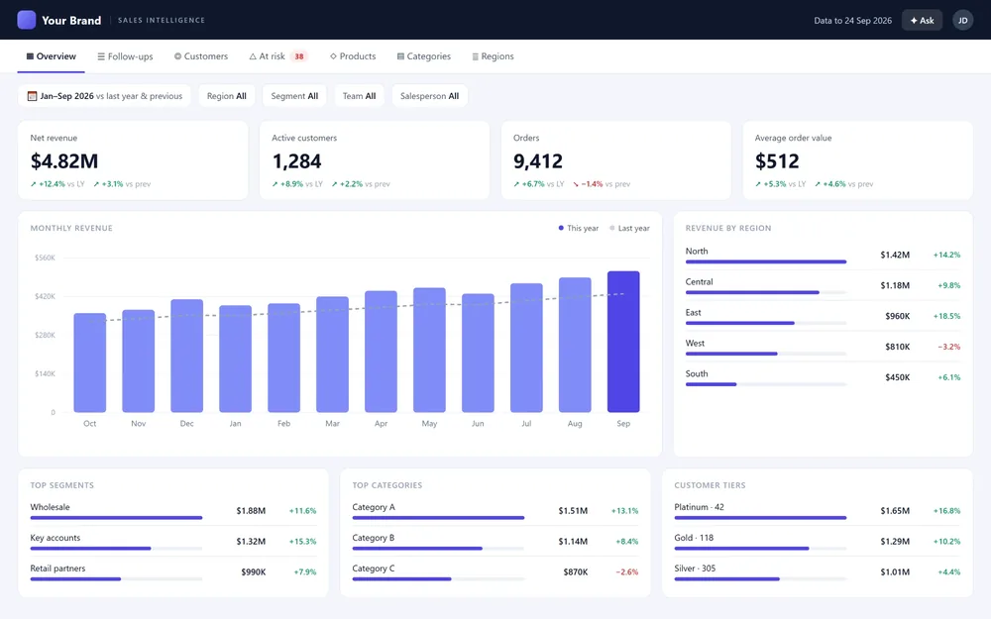The image size is (991, 619).
Task: Click the Active customers card
Action: [375, 160]
